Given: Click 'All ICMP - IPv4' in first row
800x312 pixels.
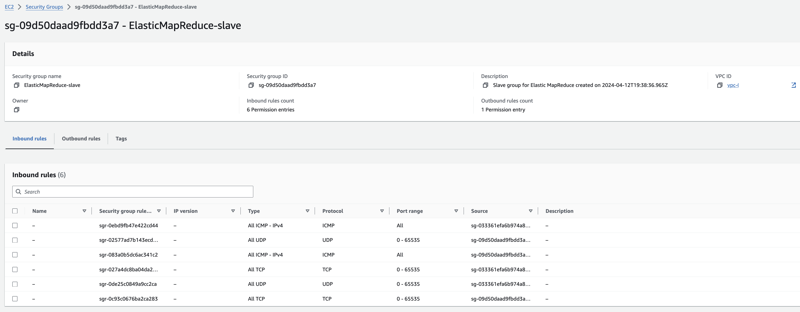Looking at the screenshot, I should coord(265,225).
